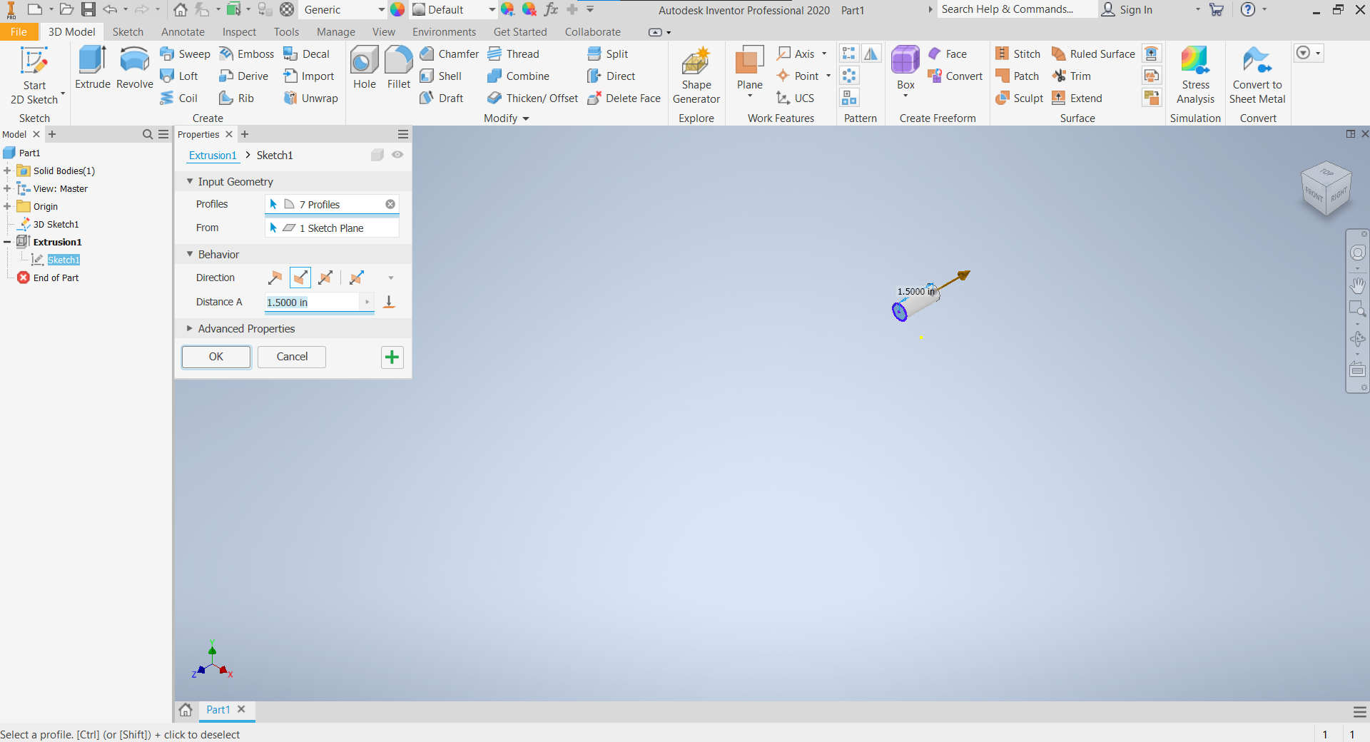
Task: Collapse the Extrusion1 tree node
Action: coord(7,242)
